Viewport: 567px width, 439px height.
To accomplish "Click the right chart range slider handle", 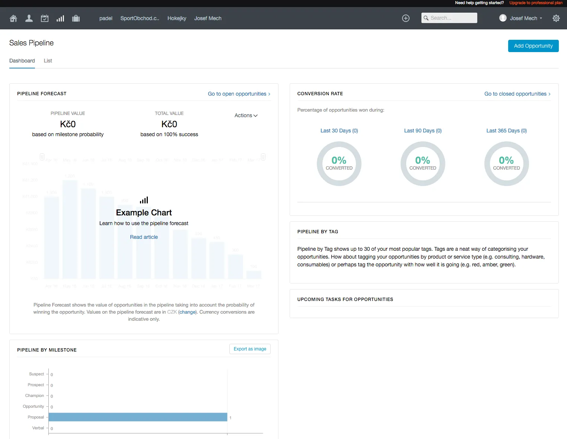I will click(x=263, y=157).
